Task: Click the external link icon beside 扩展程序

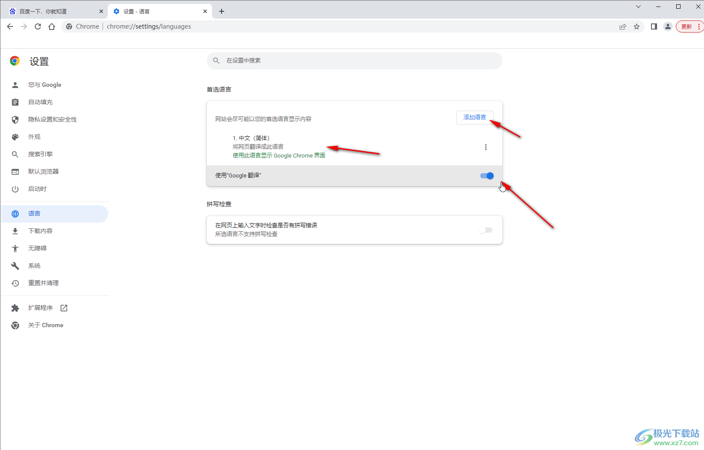Action: point(64,308)
